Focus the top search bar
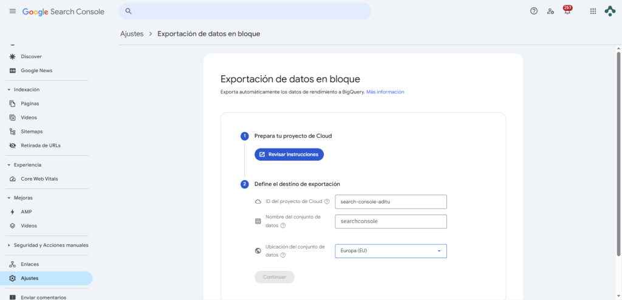This screenshot has height=300, width=622. coord(244,11)
